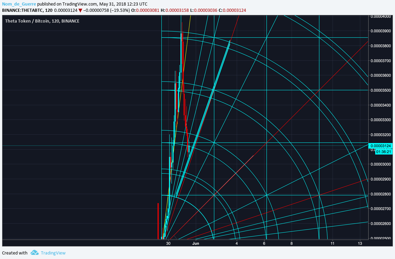Click the thick cyan trend line's upper end

point(229,42)
